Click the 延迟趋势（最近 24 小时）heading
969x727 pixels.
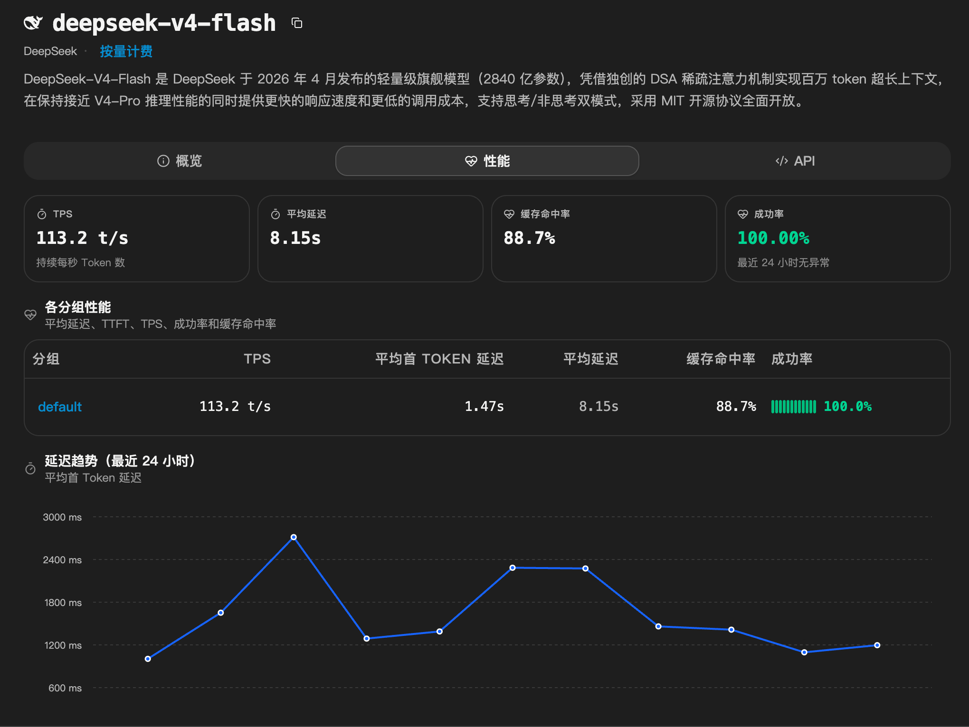(x=120, y=460)
